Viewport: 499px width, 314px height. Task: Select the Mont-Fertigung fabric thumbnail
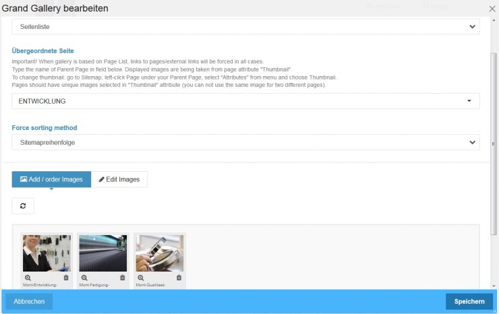tap(103, 253)
